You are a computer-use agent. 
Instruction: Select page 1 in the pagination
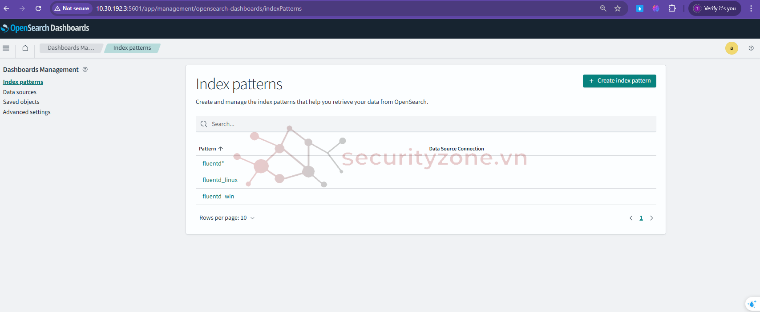(641, 218)
